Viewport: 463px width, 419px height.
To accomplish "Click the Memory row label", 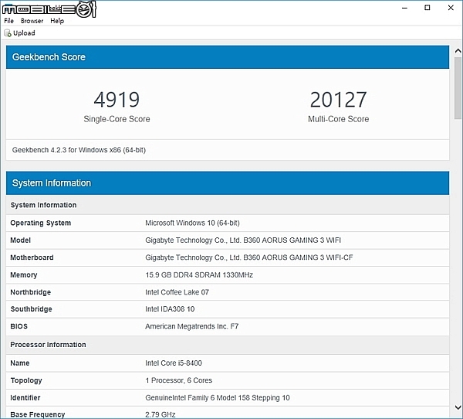I will (x=24, y=275).
